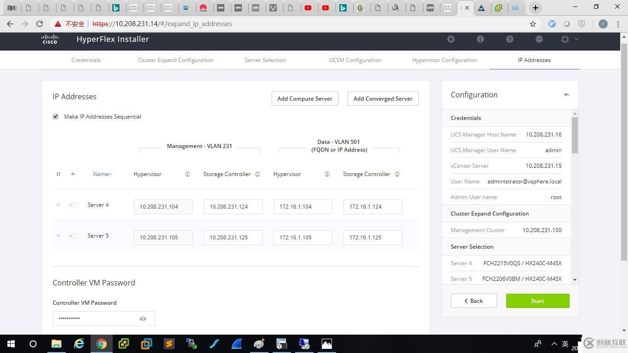Open a new browser tab with plus button

click(x=535, y=8)
